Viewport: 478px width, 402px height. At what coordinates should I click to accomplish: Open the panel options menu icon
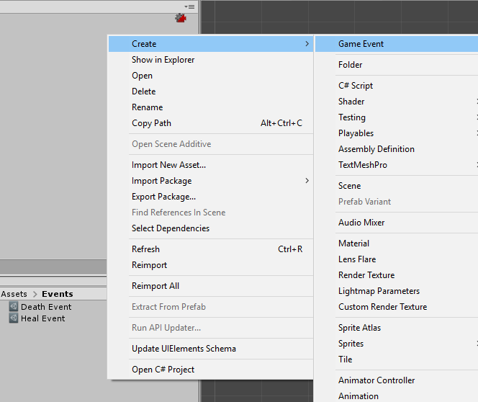coord(189,6)
